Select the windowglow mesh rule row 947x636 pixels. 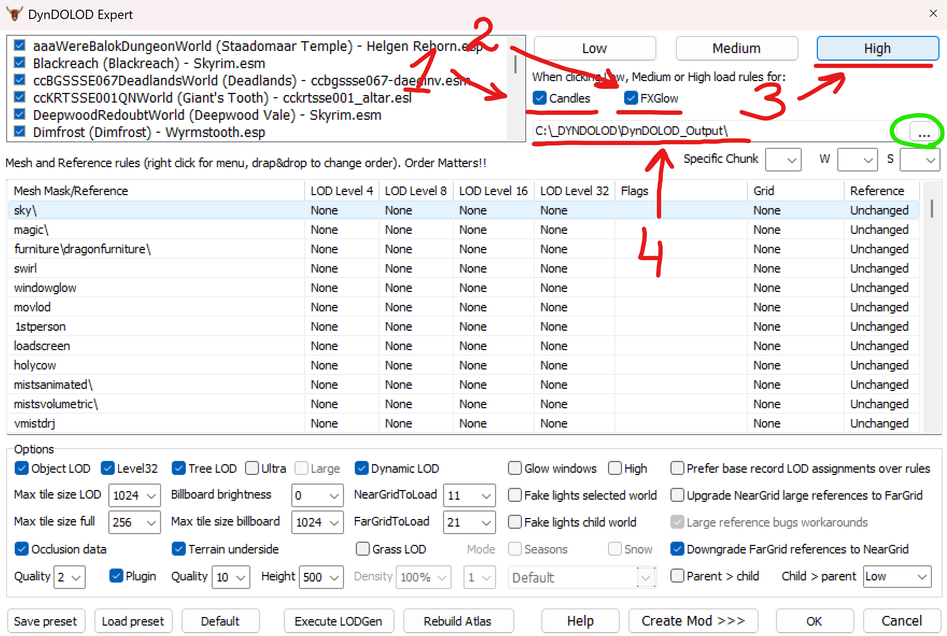[x=46, y=288]
